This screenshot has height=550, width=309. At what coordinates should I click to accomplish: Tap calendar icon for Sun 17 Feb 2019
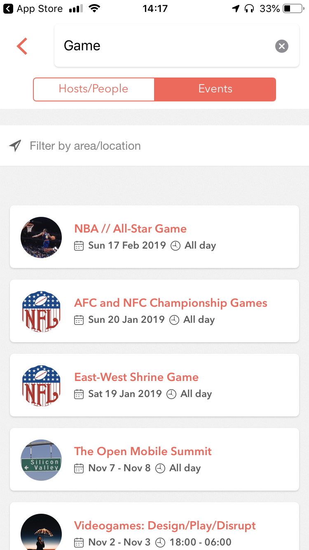click(x=79, y=246)
